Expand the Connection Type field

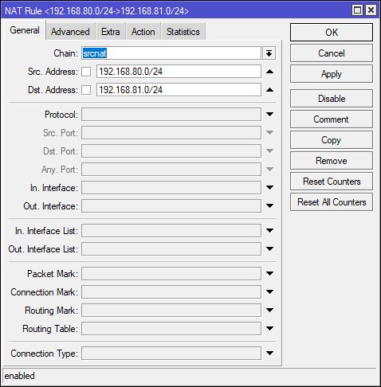point(269,354)
